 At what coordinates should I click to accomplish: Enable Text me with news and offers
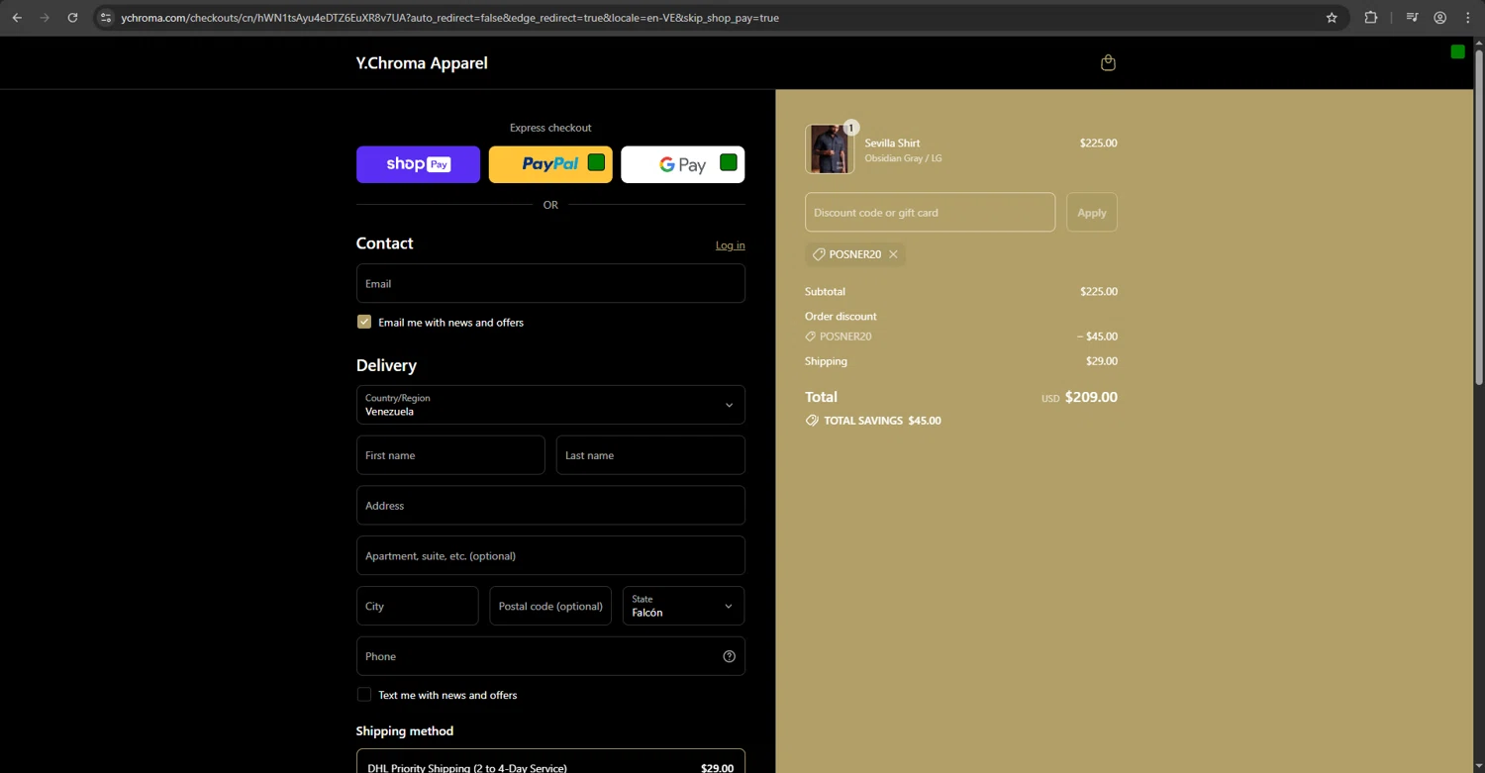pos(364,695)
